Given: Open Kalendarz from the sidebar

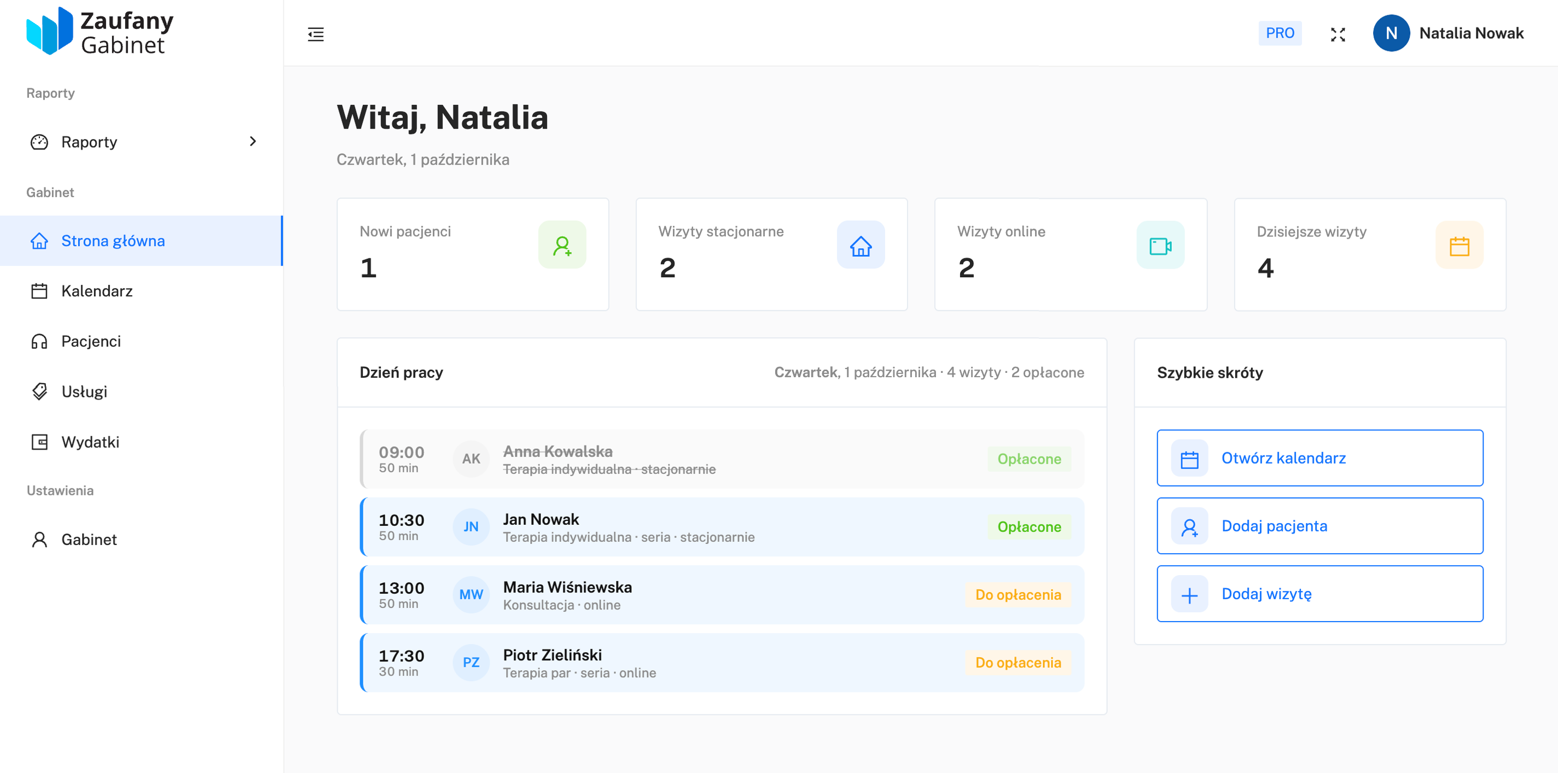Looking at the screenshot, I should tap(142, 291).
